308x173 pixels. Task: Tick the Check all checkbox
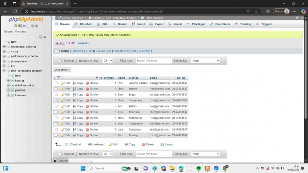[66, 145]
